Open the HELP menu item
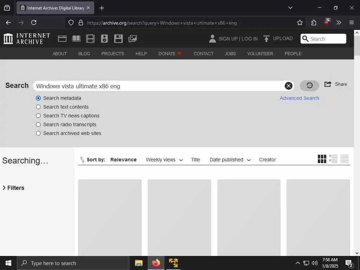 141,53
